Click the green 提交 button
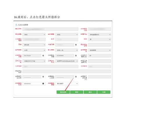 (90, 92)
